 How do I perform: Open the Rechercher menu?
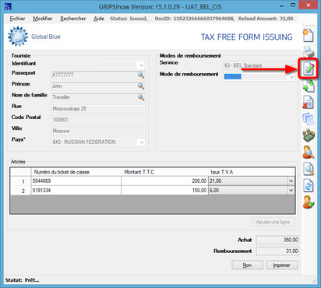pyautogui.click(x=73, y=19)
